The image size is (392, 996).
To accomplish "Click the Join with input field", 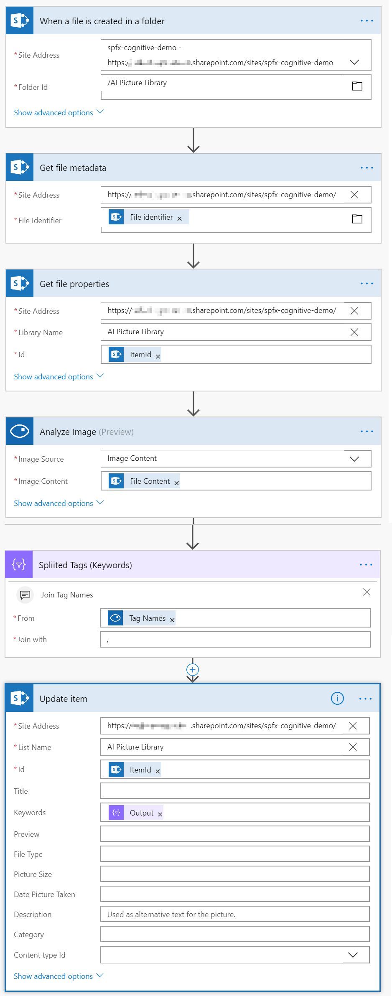I will pos(235,640).
